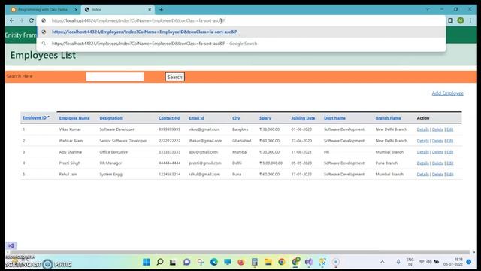
Task: Close the Index tab
Action: pos(150,10)
